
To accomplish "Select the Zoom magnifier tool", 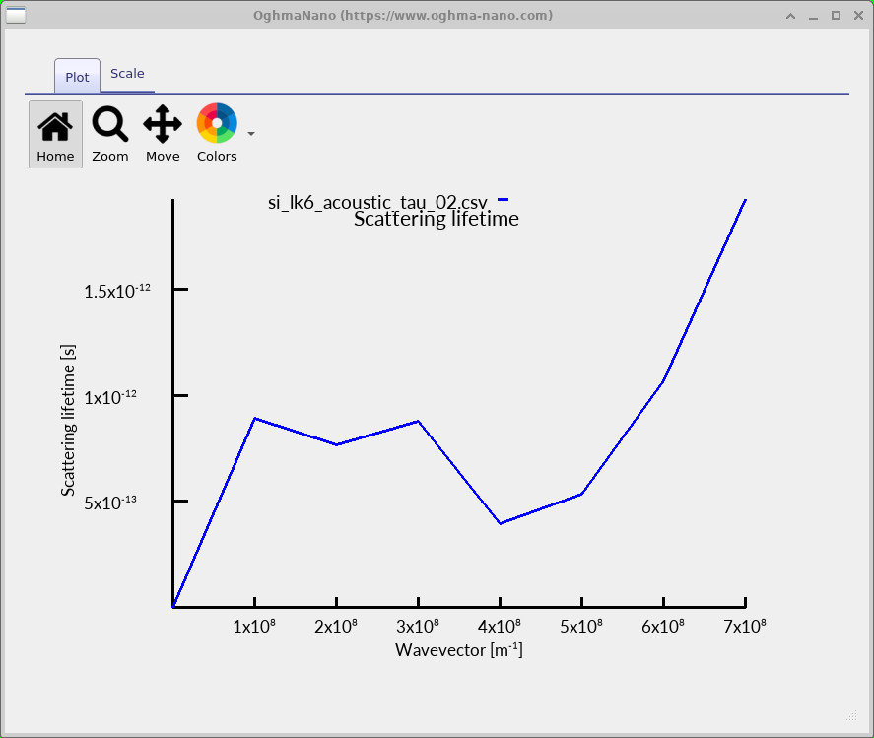I will 109,134.
